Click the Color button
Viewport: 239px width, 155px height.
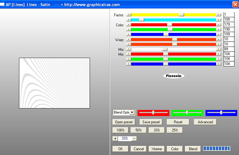coord(175,149)
